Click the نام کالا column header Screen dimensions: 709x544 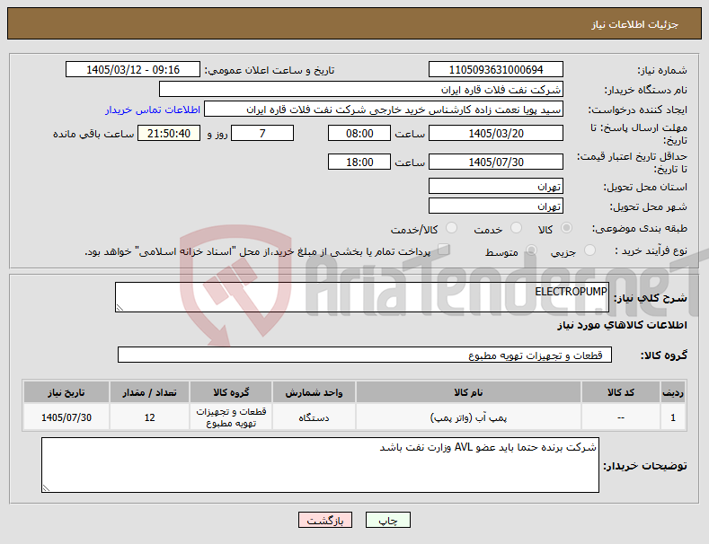[468, 392]
